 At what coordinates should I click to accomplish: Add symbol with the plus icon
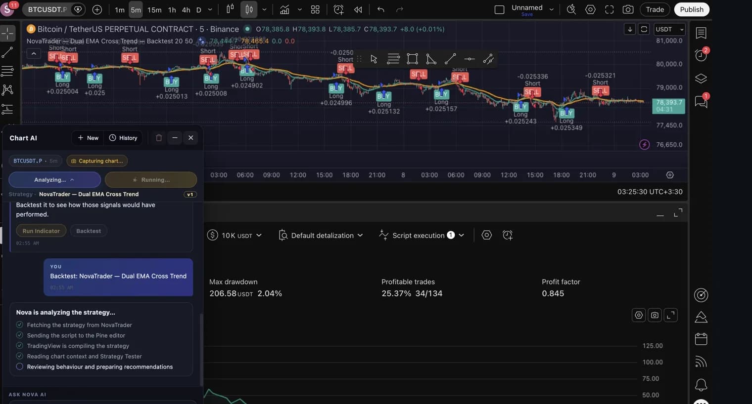tap(97, 9)
